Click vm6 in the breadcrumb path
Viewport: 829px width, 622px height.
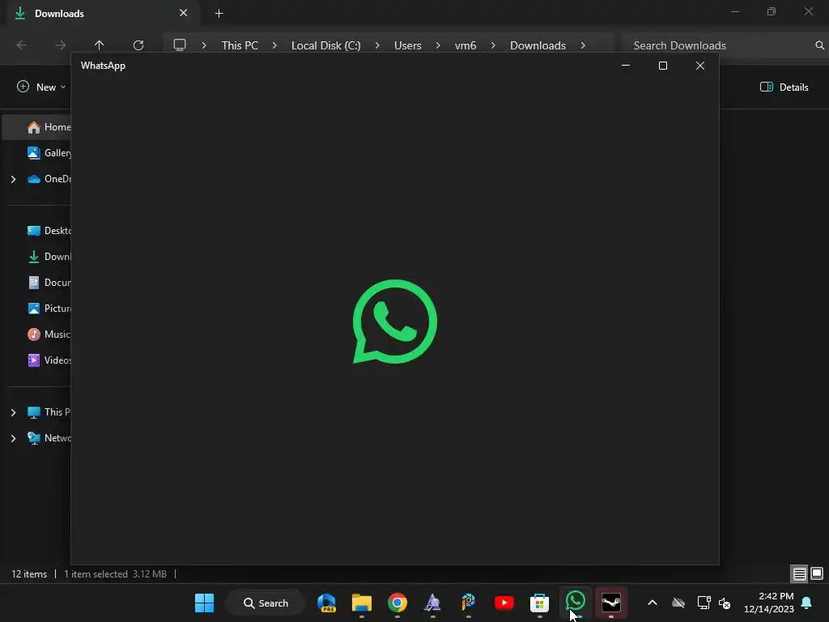[x=466, y=45]
